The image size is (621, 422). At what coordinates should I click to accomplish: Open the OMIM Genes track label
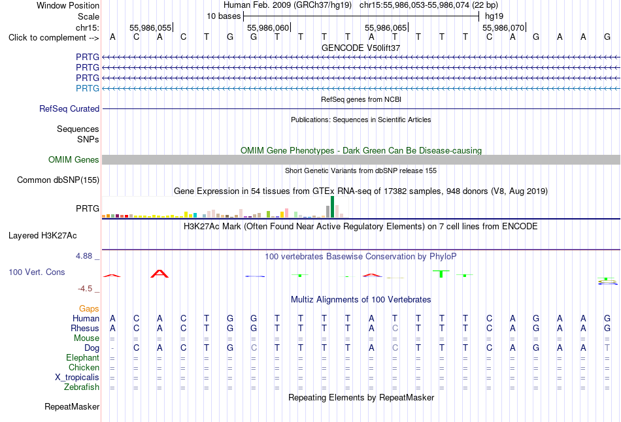click(74, 159)
